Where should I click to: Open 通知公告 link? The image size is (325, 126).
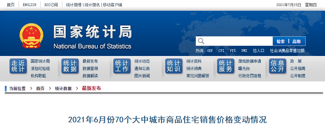click(142, 69)
